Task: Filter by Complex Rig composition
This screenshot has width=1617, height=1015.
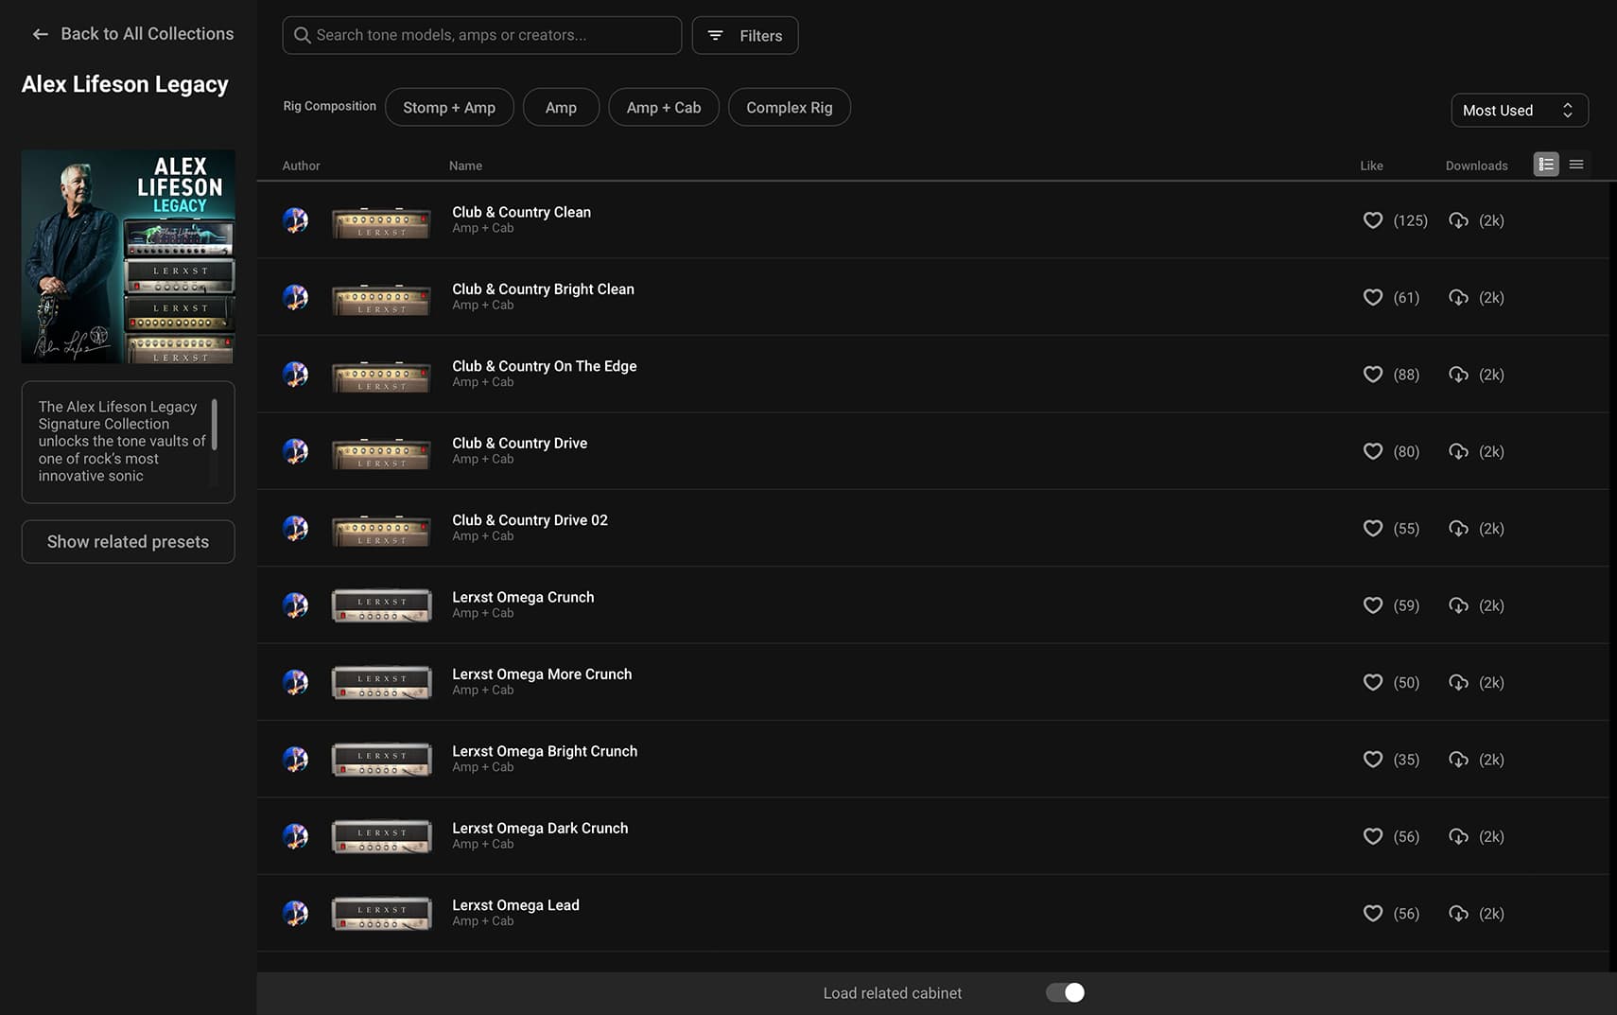Action: pyautogui.click(x=790, y=107)
